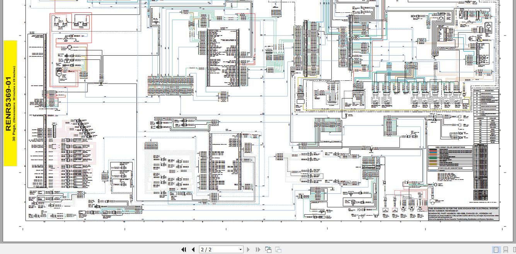Go to the first page of the document
The width and height of the screenshot is (516, 254).
(184, 249)
